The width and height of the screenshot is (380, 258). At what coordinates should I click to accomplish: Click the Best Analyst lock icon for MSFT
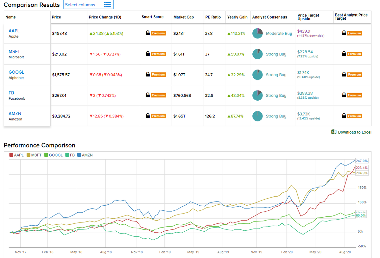pyautogui.click(x=344, y=54)
